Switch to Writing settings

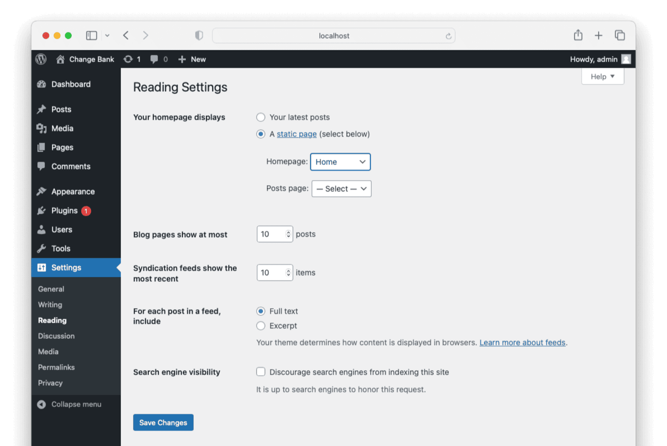(x=50, y=304)
